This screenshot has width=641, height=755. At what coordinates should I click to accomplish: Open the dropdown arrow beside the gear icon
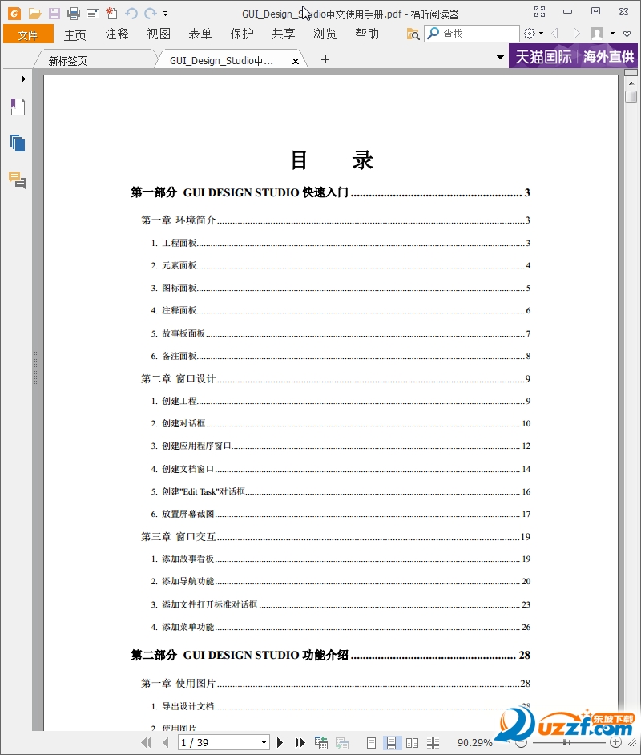click(542, 33)
